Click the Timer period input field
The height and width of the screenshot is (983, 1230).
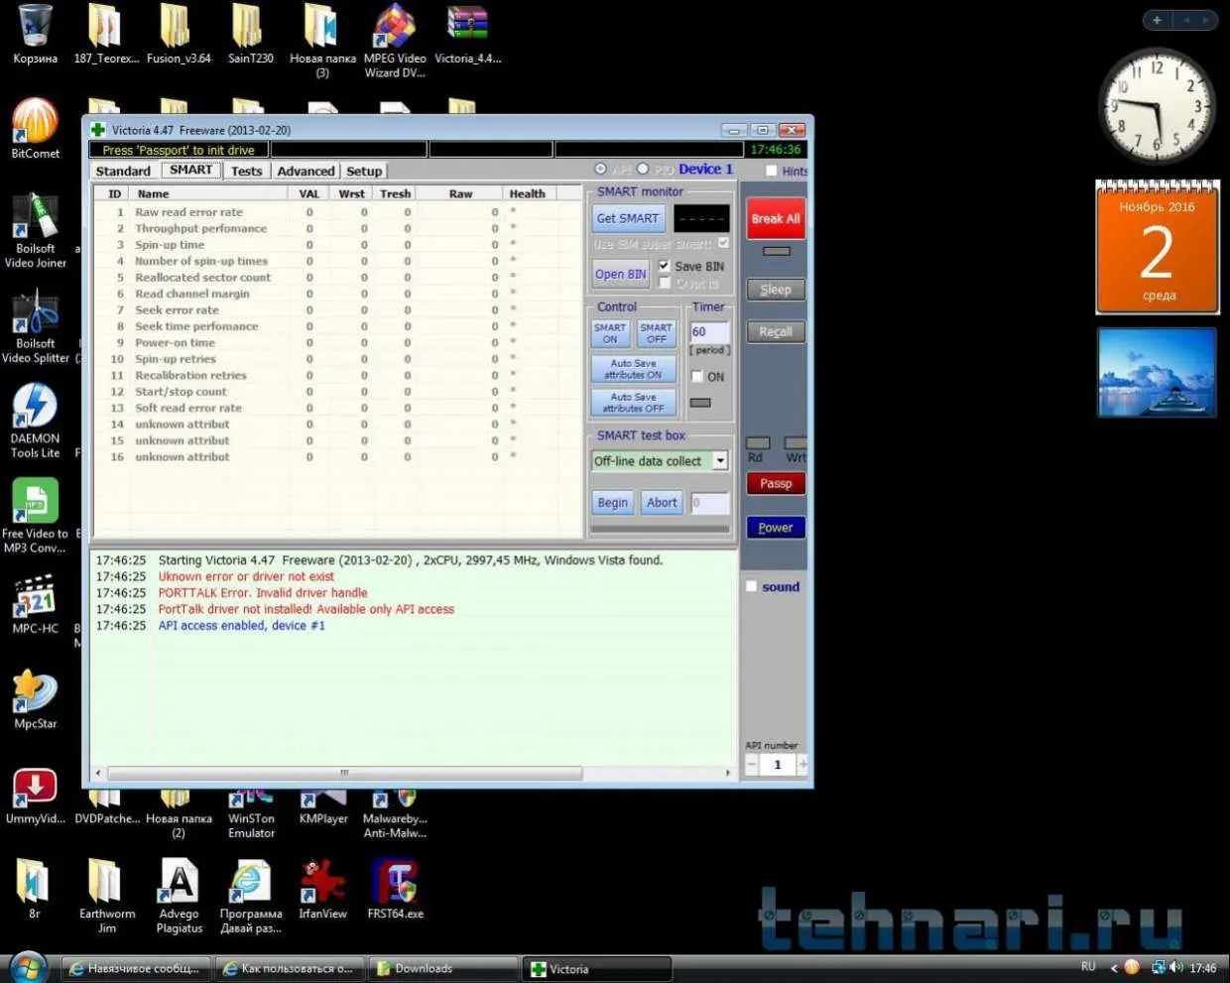[709, 331]
